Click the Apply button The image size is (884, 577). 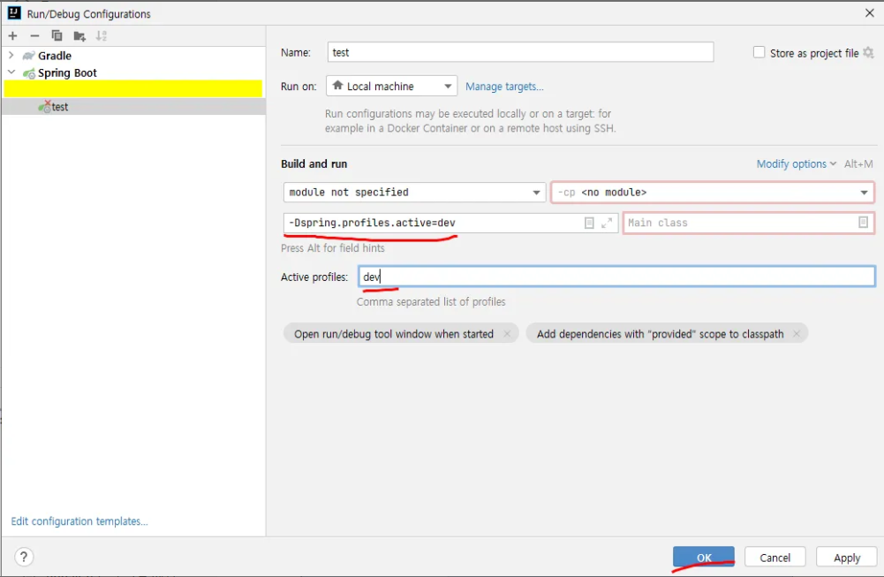coord(846,558)
